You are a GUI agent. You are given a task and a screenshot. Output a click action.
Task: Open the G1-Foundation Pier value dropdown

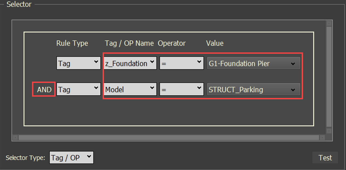(x=253, y=63)
